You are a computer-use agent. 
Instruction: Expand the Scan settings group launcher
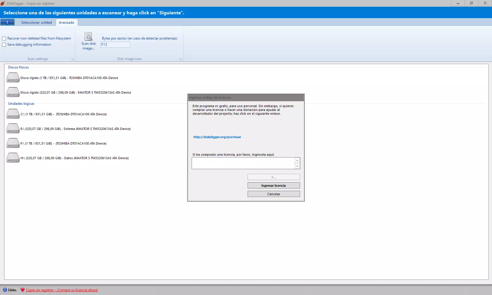click(x=72, y=59)
